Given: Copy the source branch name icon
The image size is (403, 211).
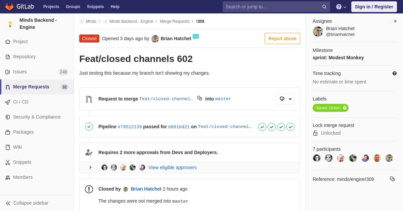Looking at the screenshot, I should pos(199,98).
